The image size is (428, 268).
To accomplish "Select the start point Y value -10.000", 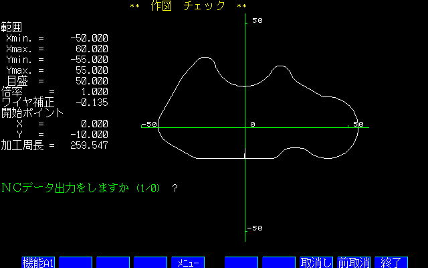I will [89, 135].
